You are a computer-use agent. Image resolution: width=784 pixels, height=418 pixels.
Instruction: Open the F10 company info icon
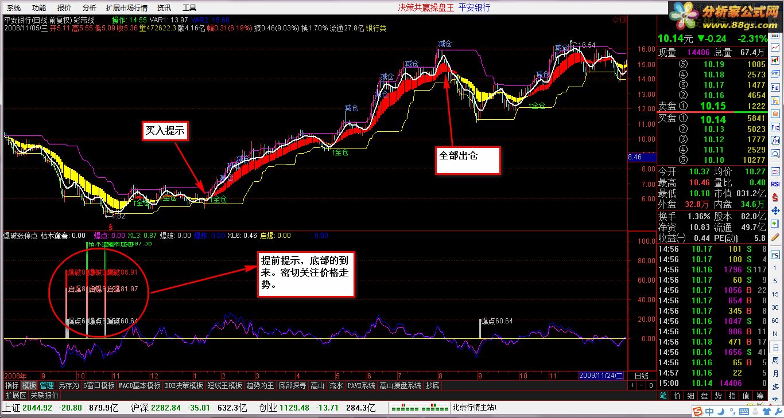(775, 87)
